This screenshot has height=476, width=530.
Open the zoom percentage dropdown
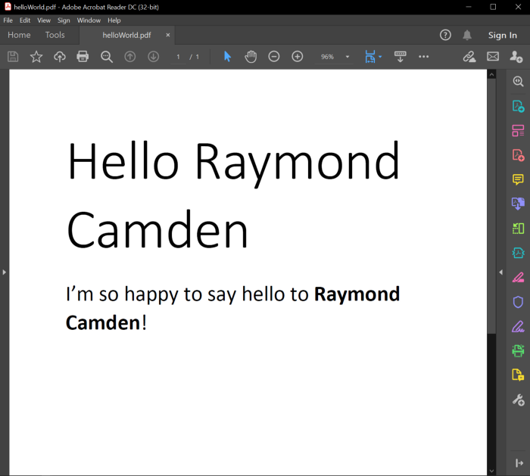[x=348, y=57]
